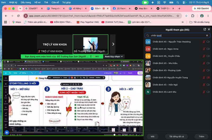Expand the tab search dropdown
Image resolution: width=212 pixels, height=140 pixels.
pos(20,8)
